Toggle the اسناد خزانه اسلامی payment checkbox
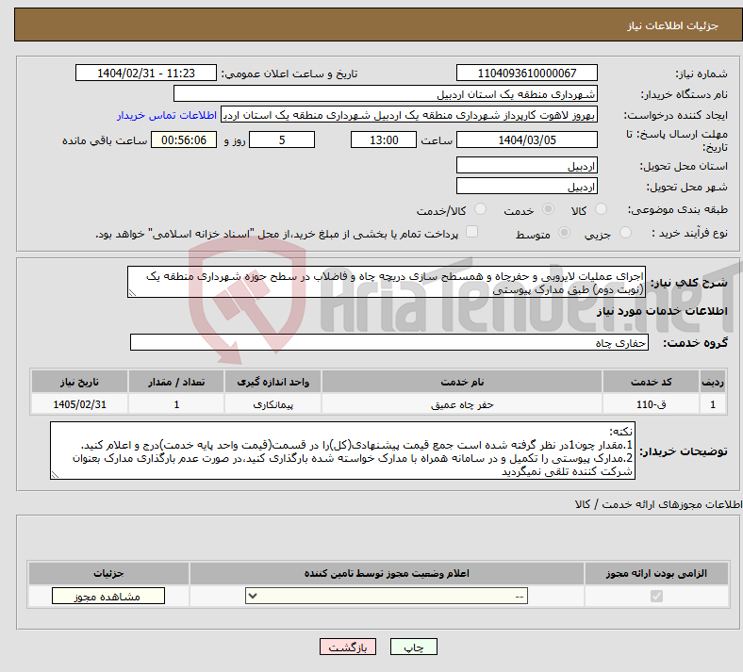Image resolution: width=743 pixels, height=672 pixels. coord(472,232)
